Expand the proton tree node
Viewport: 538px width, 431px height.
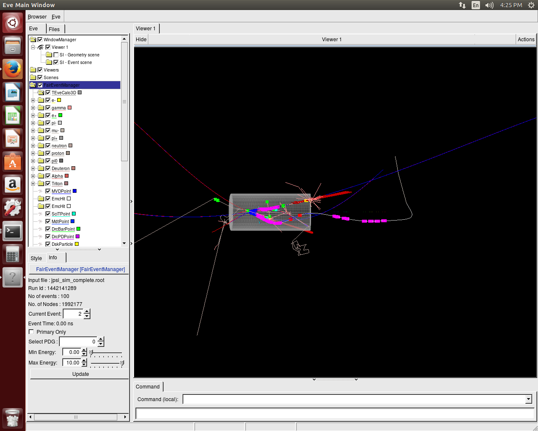click(33, 153)
